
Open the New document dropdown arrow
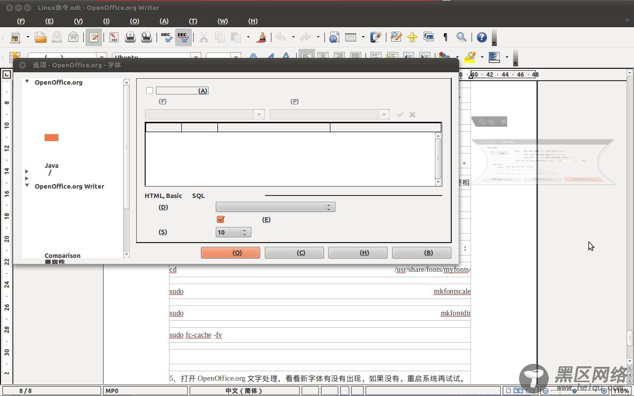pos(28,37)
